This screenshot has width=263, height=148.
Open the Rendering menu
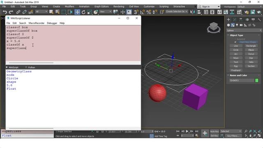pyautogui.click(x=119, y=7)
